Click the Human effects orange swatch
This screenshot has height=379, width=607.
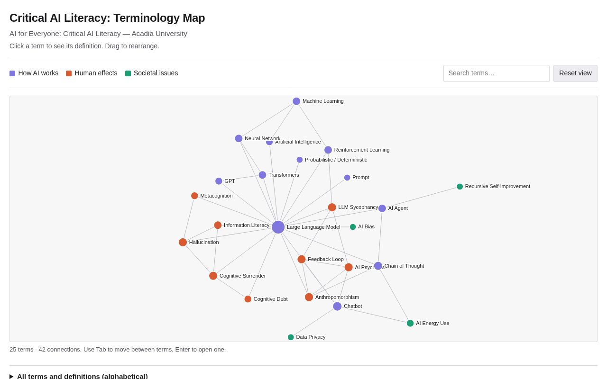pyautogui.click(x=69, y=73)
